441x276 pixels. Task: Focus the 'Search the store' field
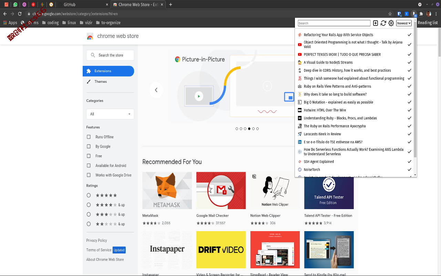pyautogui.click(x=110, y=55)
